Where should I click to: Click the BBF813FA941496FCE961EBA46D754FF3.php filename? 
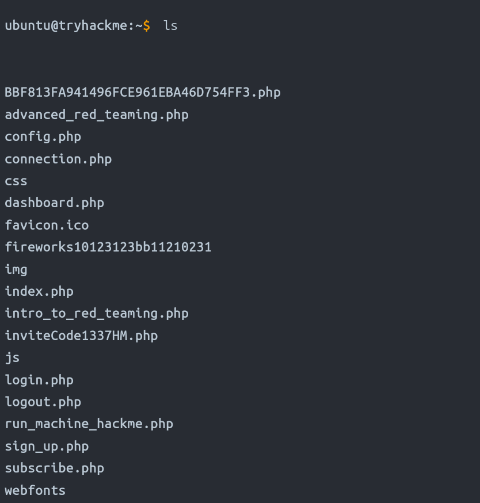pos(143,92)
